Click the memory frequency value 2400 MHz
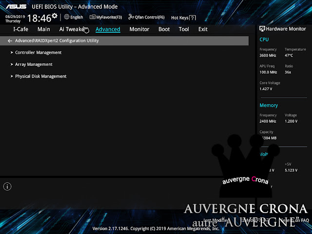The width and height of the screenshot is (312, 234). click(268, 121)
